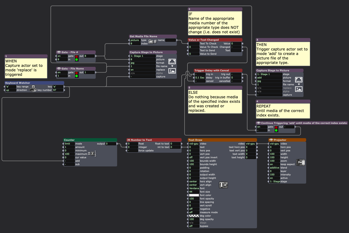Open the Text Draw 'font' Verdana dropdown
Screen dimensions: 349x233
(194, 188)
